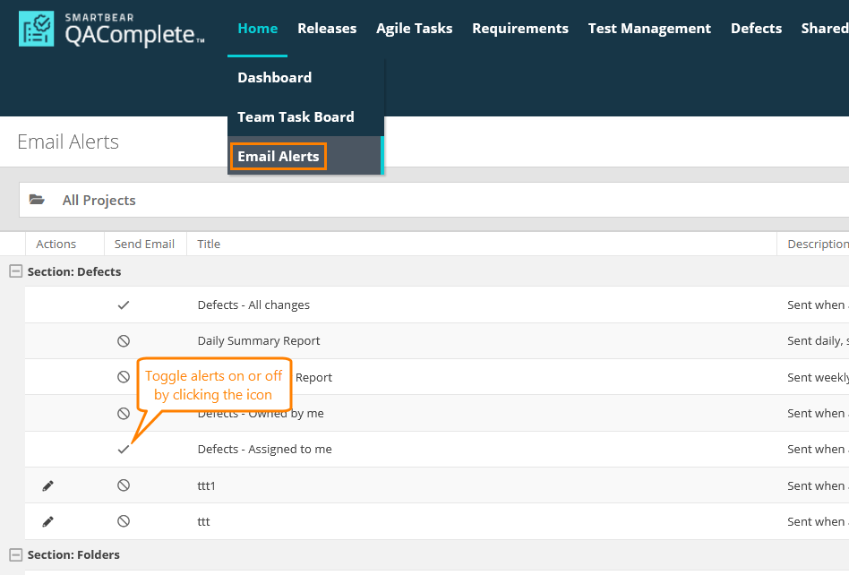This screenshot has width=849, height=575.
Task: Click the edit pencil for the ttt alert
Action: coord(48,521)
